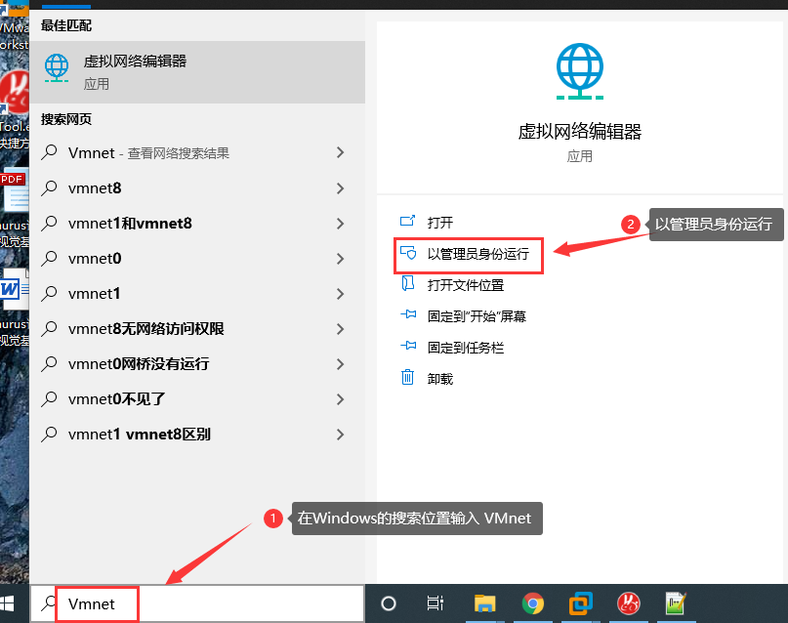Select the vmnet1 vmnet8区别 suggestion
788x623 pixels.
click(x=197, y=435)
